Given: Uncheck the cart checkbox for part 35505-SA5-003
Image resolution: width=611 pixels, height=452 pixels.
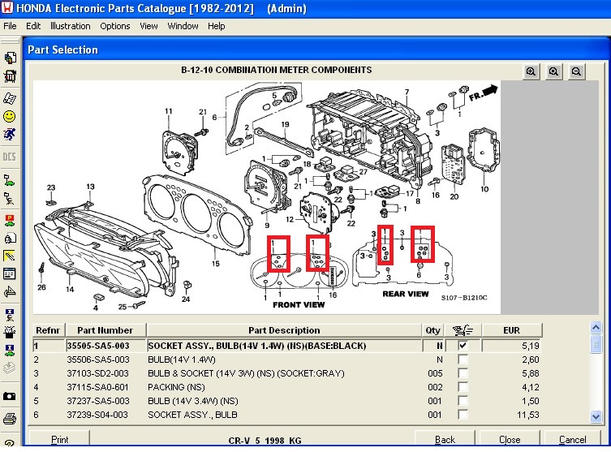Looking at the screenshot, I should [x=463, y=345].
